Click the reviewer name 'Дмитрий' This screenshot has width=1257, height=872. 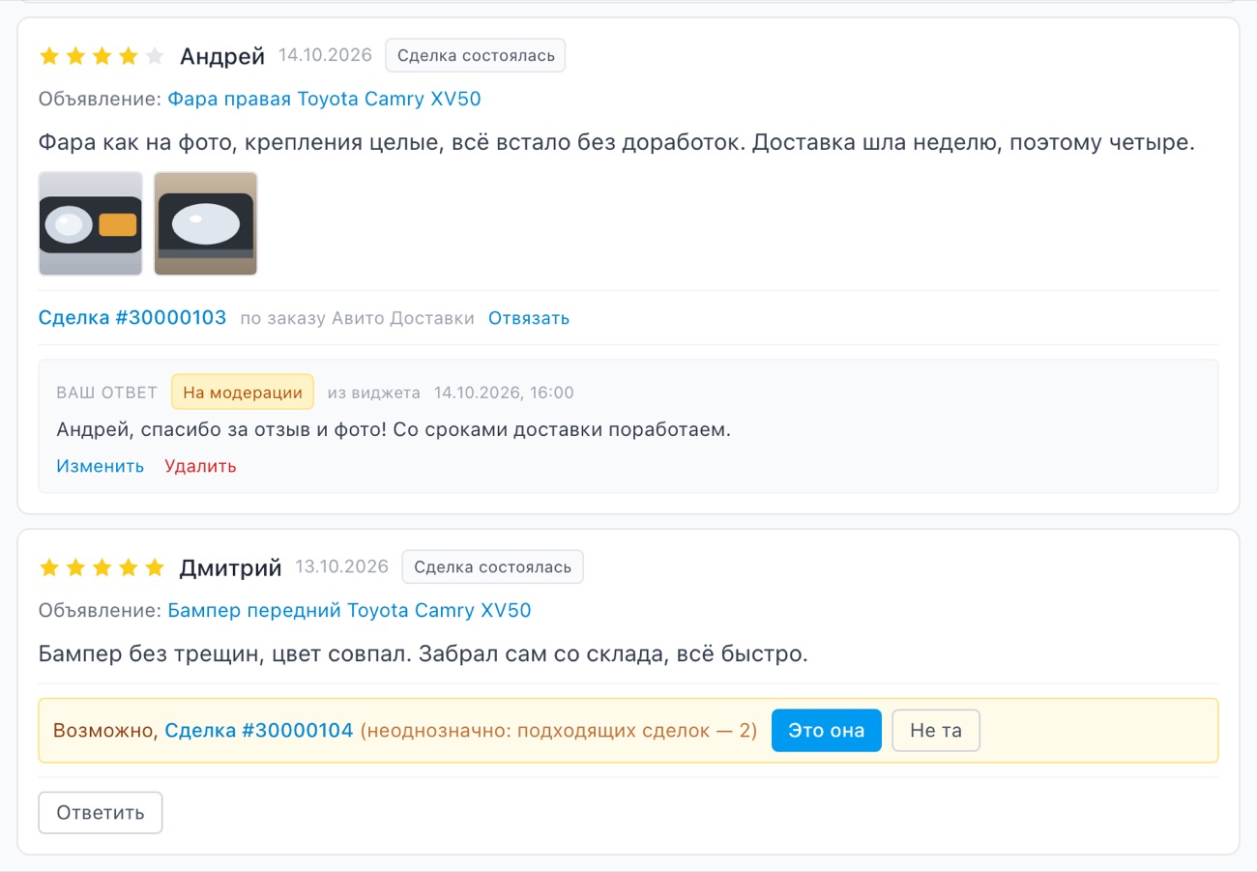coord(231,568)
